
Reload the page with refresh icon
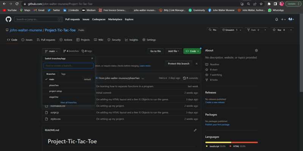point(17,4)
